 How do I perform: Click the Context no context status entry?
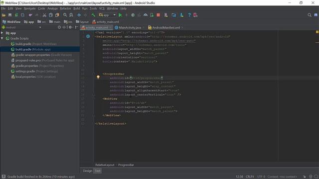coord(282,177)
